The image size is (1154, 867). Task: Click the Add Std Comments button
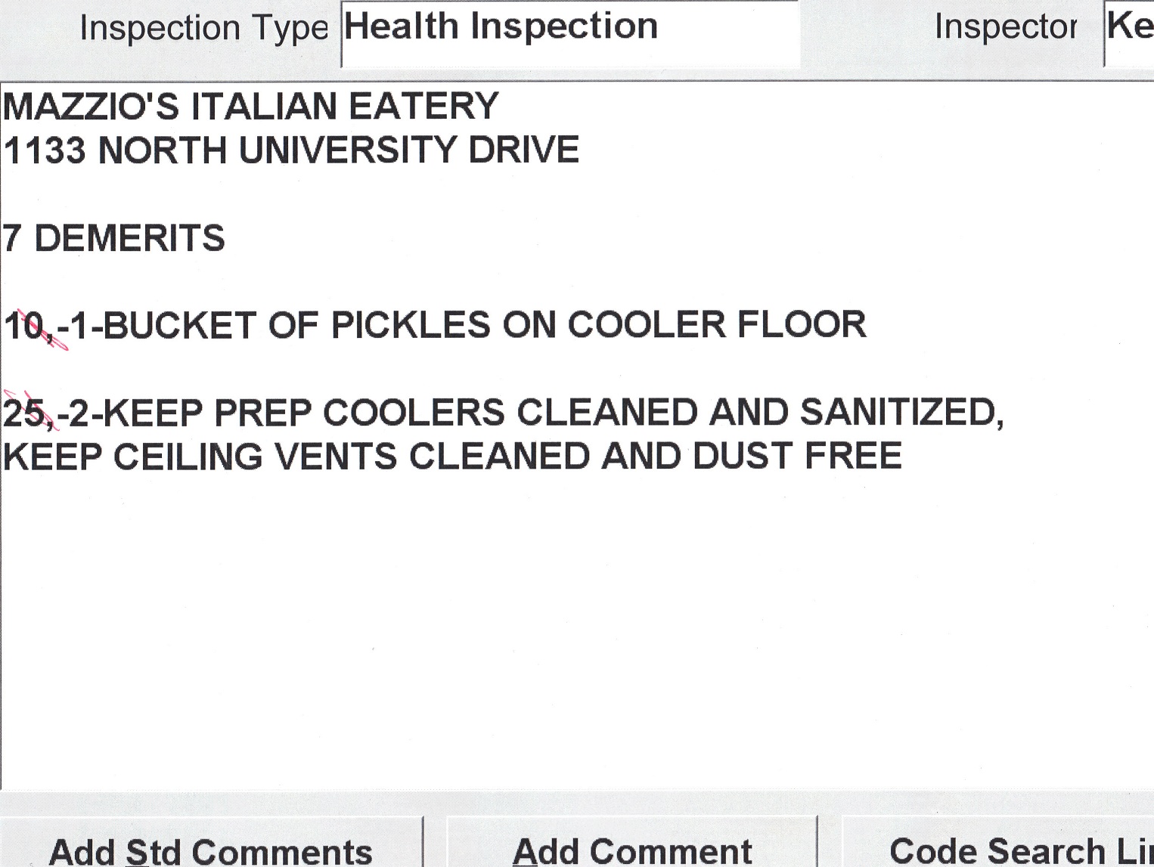210,848
